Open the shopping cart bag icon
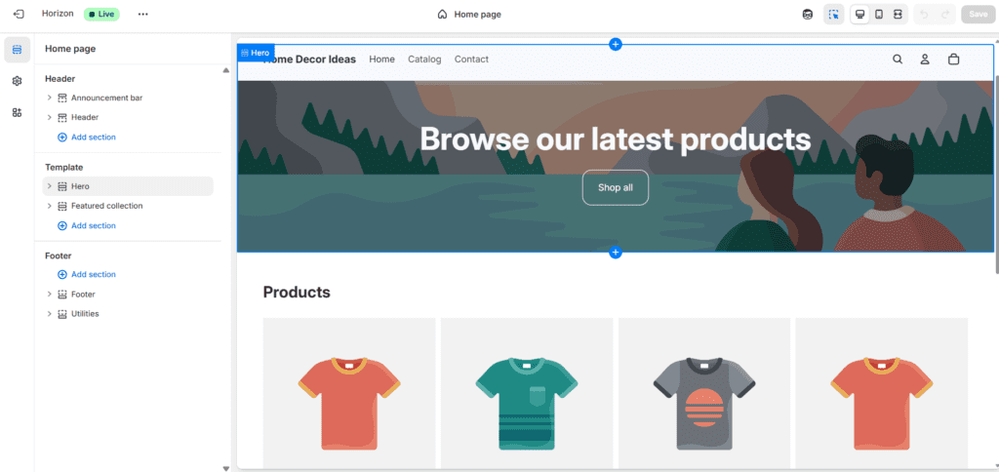Screen dimensions: 999x472 [x=953, y=59]
